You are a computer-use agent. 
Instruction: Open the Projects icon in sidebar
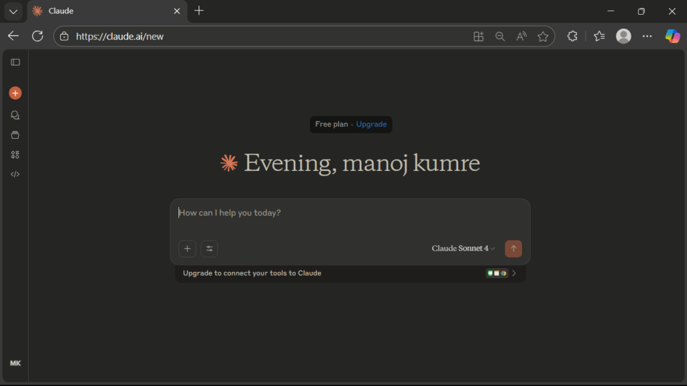tap(15, 135)
